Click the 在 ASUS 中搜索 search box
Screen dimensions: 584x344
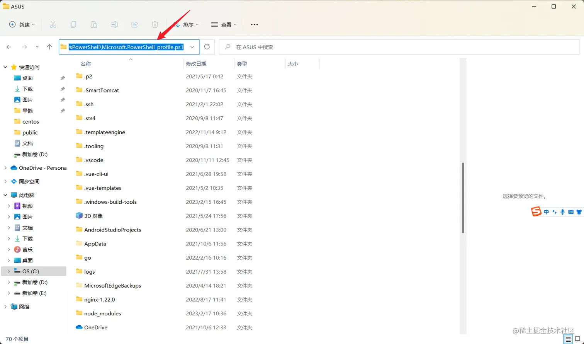(x=399, y=47)
